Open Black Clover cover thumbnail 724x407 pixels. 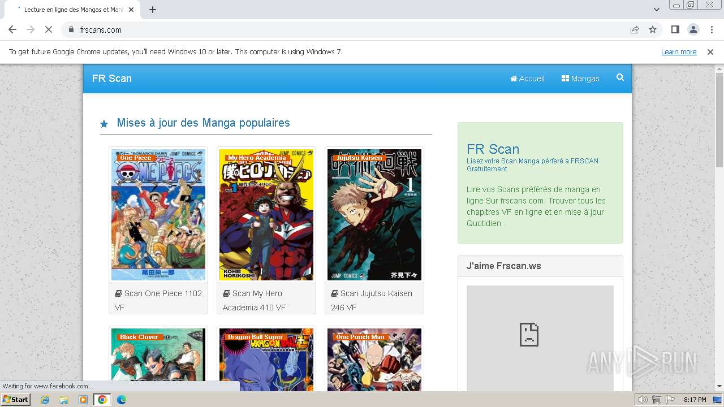158,360
